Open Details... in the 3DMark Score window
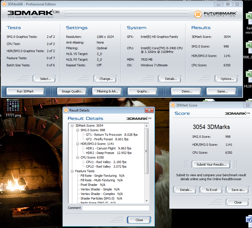 click(185, 190)
